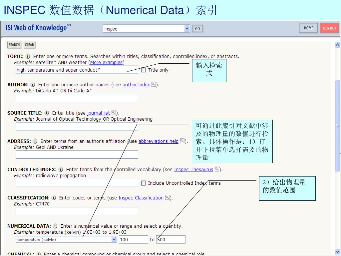Screen dimensions: 341x256
Task: Open the More examples link
Action: [106, 62]
